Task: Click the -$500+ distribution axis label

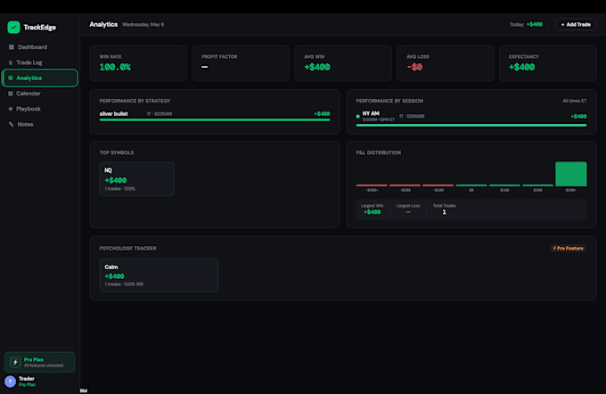Action: (x=372, y=190)
